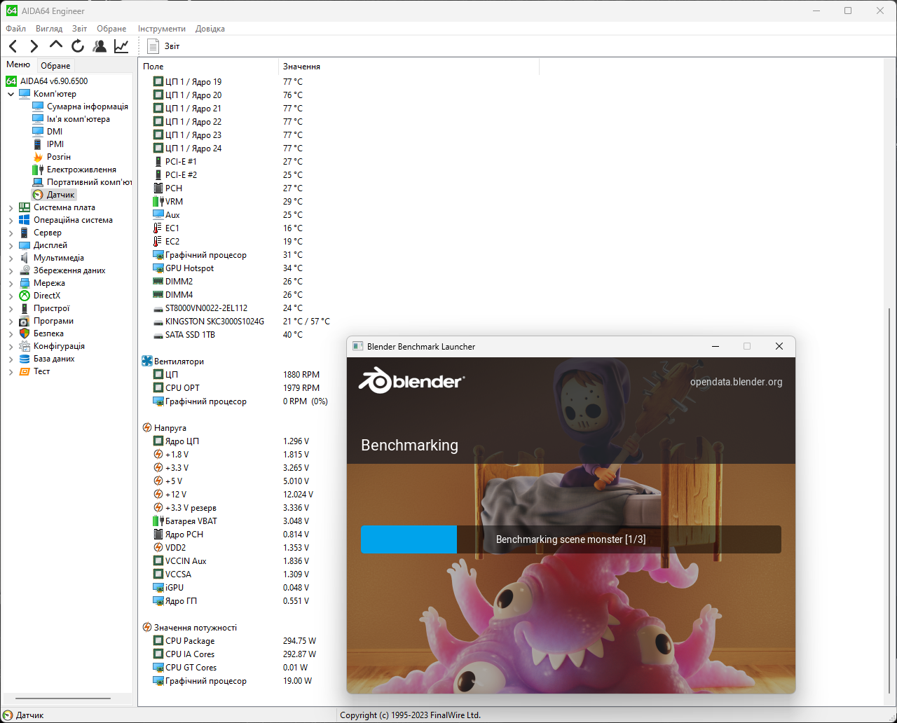
Task: Click the Датчик sensor gauge icon in tree
Action: [x=38, y=195]
